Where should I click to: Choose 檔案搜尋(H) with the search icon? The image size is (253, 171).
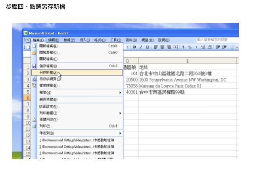pos(77,85)
